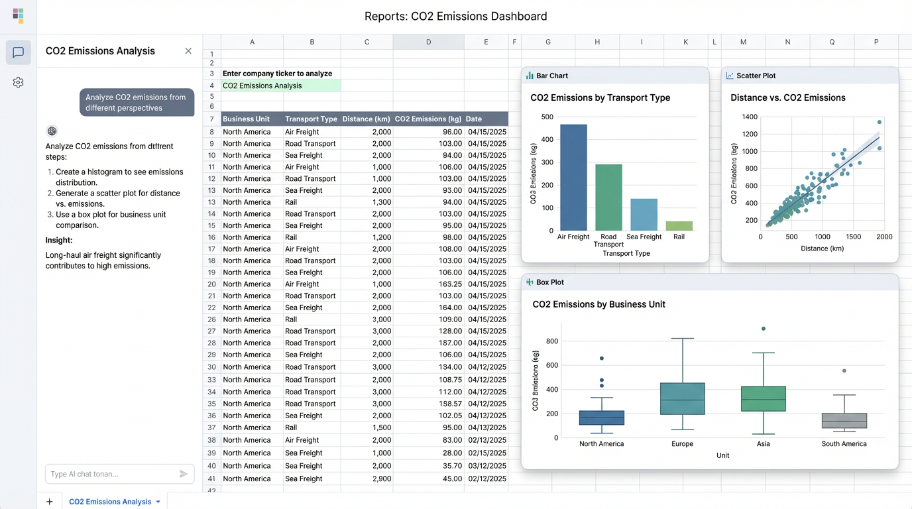Click the Box Plot card title text
The width and height of the screenshot is (912, 509).
[x=550, y=282]
